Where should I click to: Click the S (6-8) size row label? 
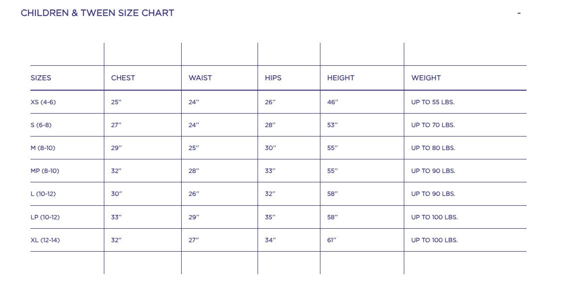(41, 125)
